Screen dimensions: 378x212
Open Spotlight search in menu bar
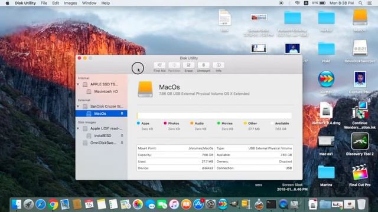360,3
